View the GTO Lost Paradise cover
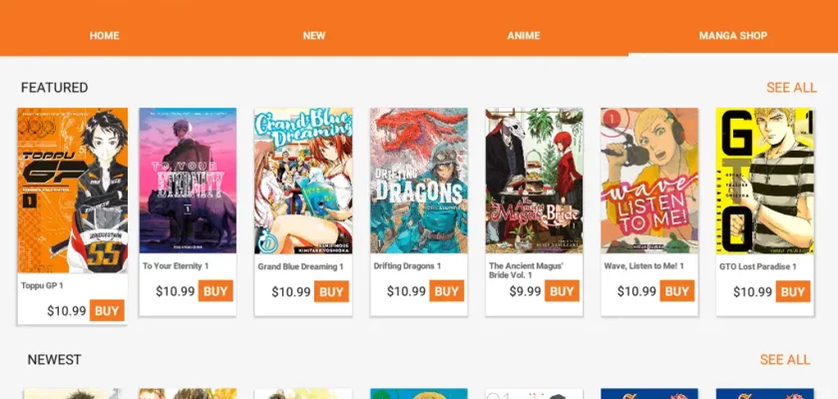Screen dimensions: 838x399 coord(765,181)
